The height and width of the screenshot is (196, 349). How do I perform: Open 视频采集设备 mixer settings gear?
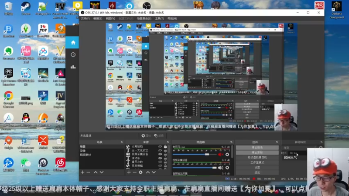coord(227,168)
